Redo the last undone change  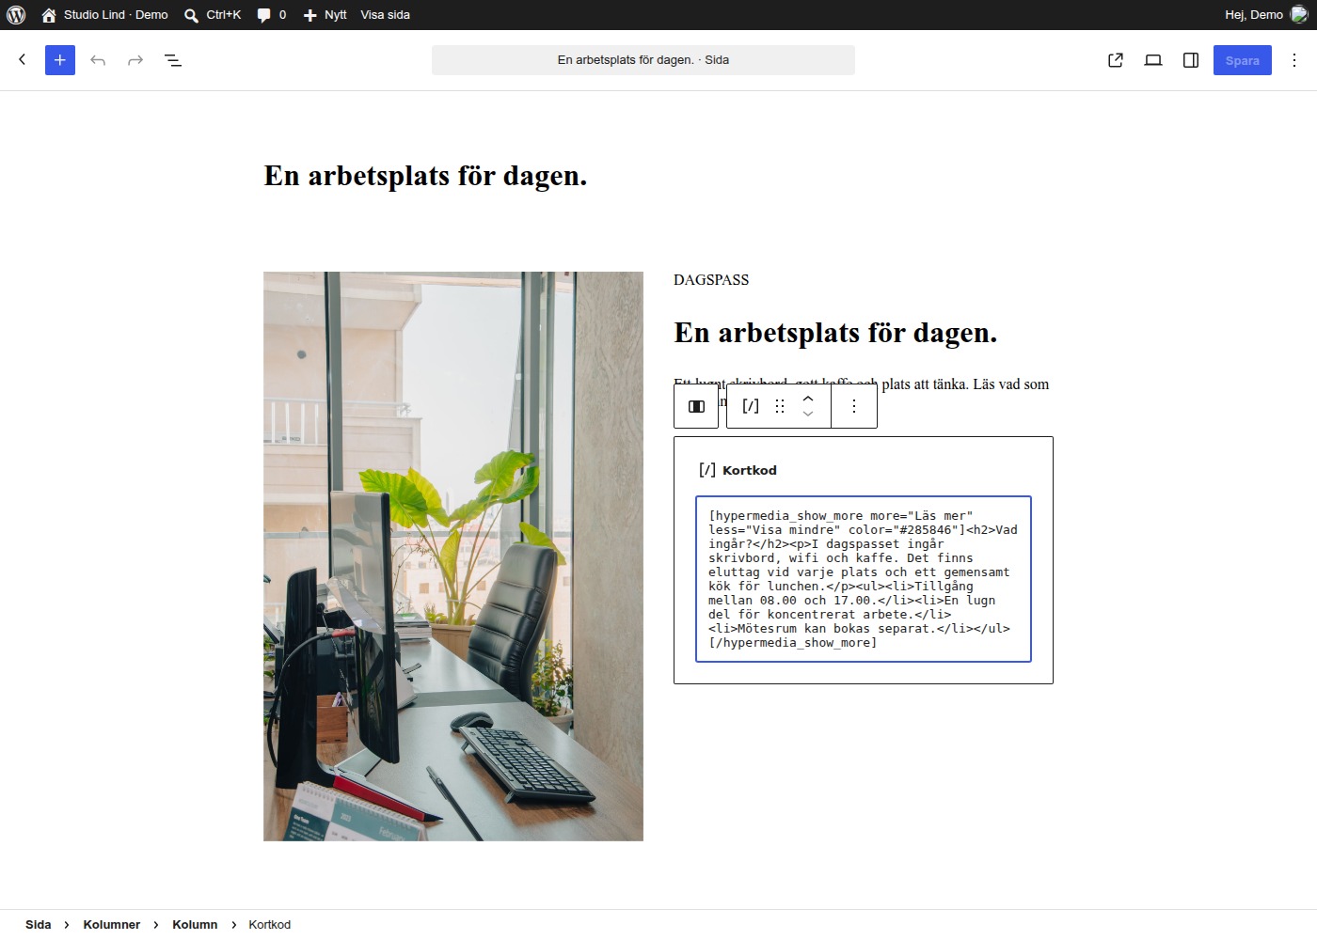click(x=135, y=60)
